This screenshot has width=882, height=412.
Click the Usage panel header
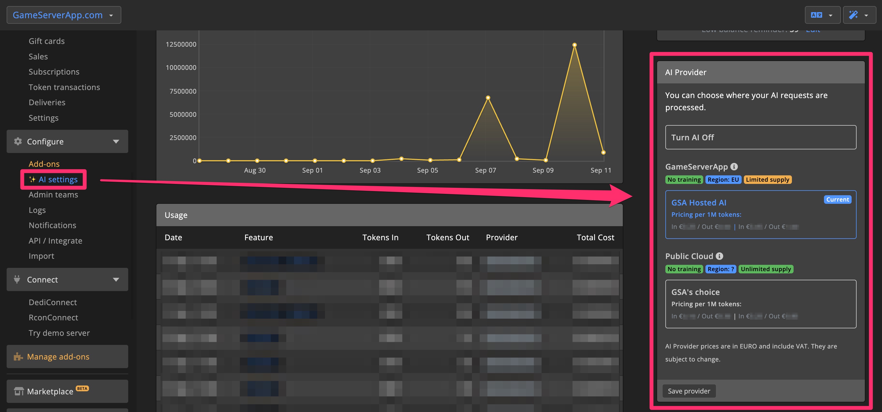pyautogui.click(x=389, y=215)
